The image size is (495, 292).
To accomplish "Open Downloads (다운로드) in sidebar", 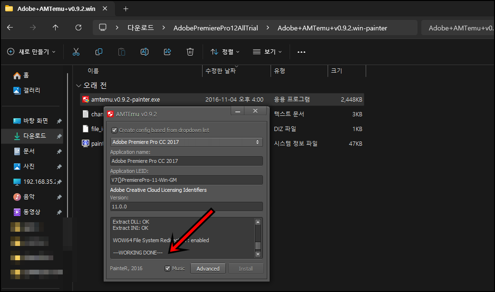I will coord(30,136).
